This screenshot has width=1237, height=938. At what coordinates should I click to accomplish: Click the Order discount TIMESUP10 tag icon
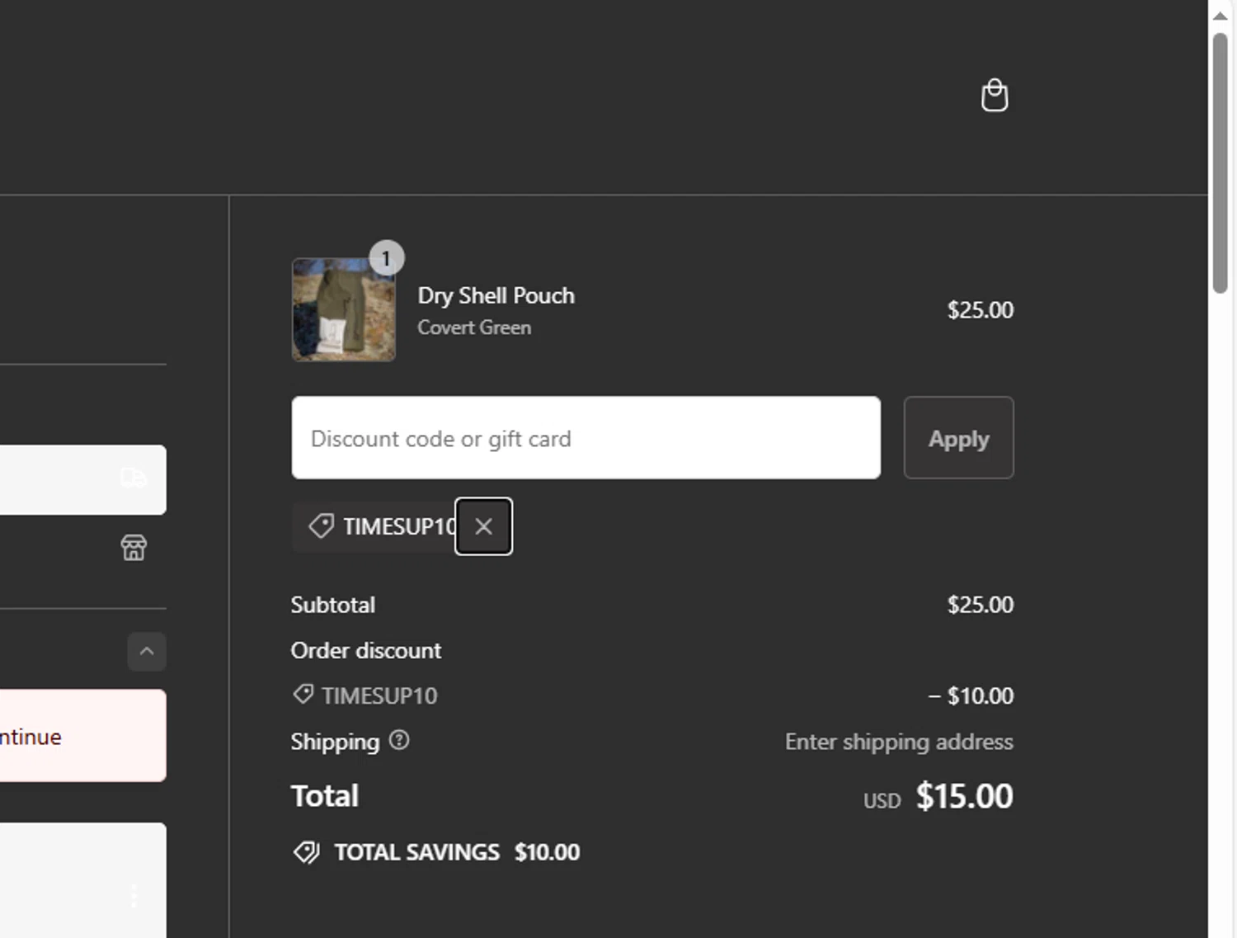(x=303, y=695)
